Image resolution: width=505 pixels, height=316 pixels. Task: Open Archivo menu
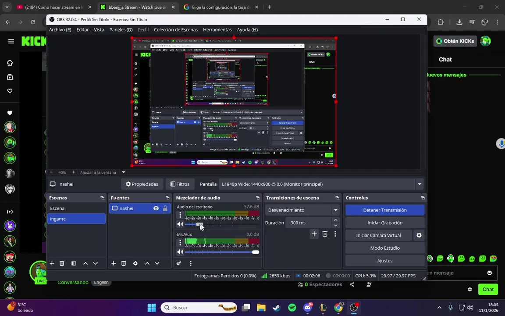[60, 30]
